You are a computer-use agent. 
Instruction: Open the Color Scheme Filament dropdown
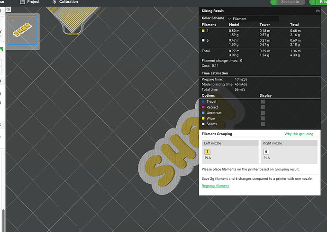(x=253, y=19)
